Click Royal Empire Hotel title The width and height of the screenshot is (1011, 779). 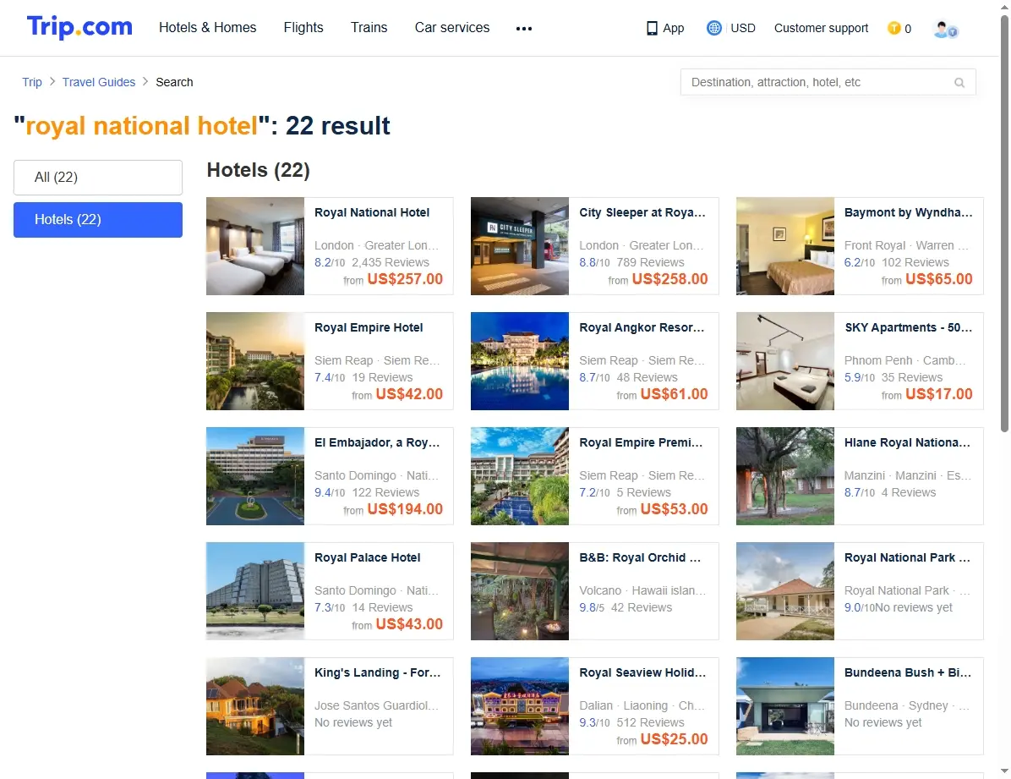[369, 327]
